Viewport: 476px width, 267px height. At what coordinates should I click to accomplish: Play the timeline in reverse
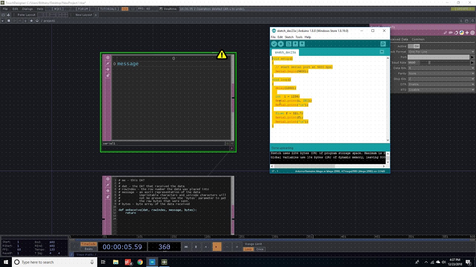click(x=206, y=247)
